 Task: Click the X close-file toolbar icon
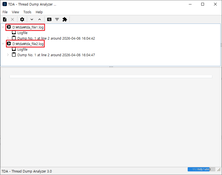(x=12, y=19)
